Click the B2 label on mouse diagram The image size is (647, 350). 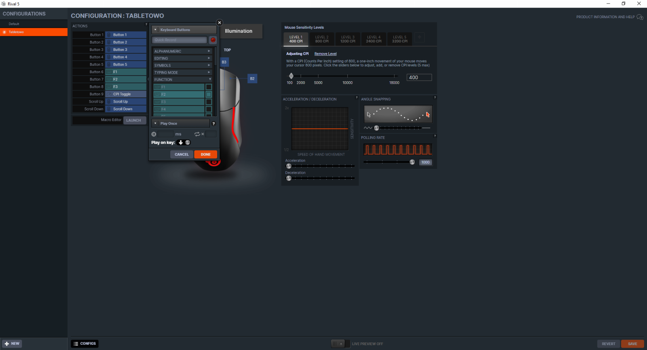(252, 79)
